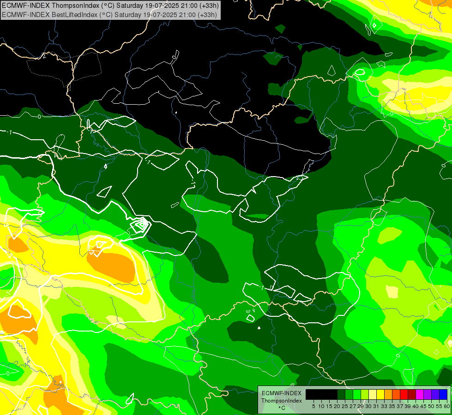Image resolution: width=452 pixels, height=415 pixels.
Task: Click the legend tick value '31'
Action: coord(376,406)
